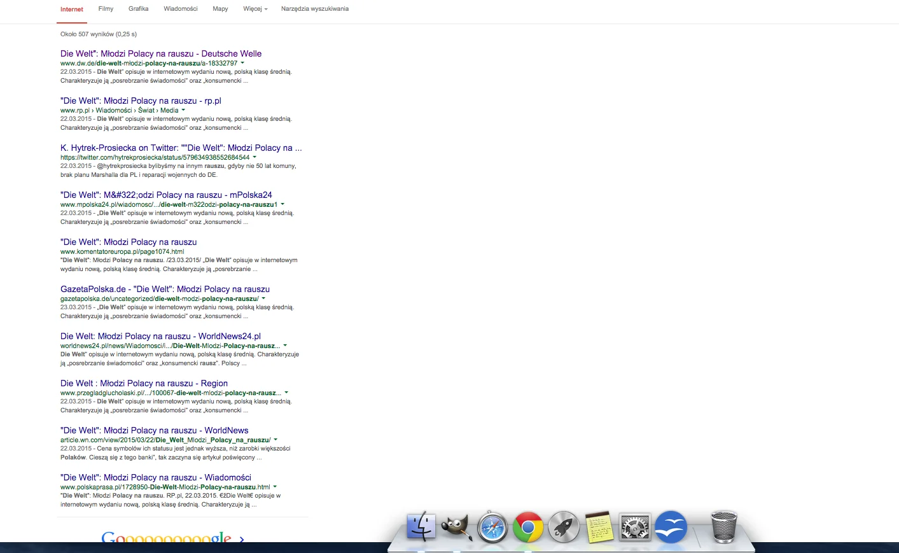Open dropdown arrow next to article.wn.com URL
This screenshot has height=553, width=899.
point(275,440)
